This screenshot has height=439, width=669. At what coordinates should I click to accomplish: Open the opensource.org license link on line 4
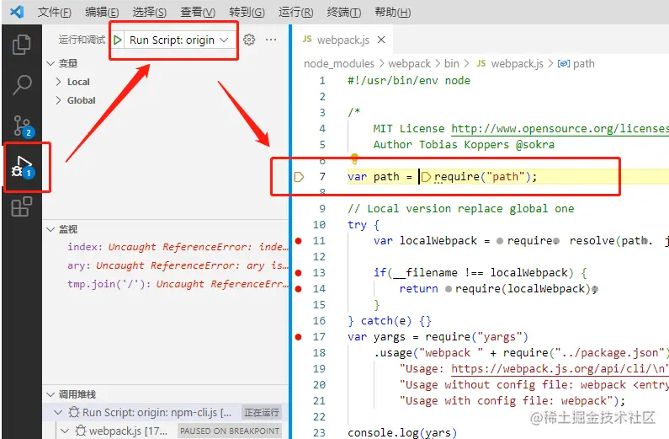click(x=560, y=129)
